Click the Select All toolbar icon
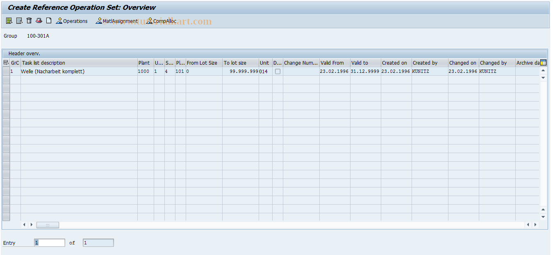The width and height of the screenshot is (553, 255). [x=9, y=21]
